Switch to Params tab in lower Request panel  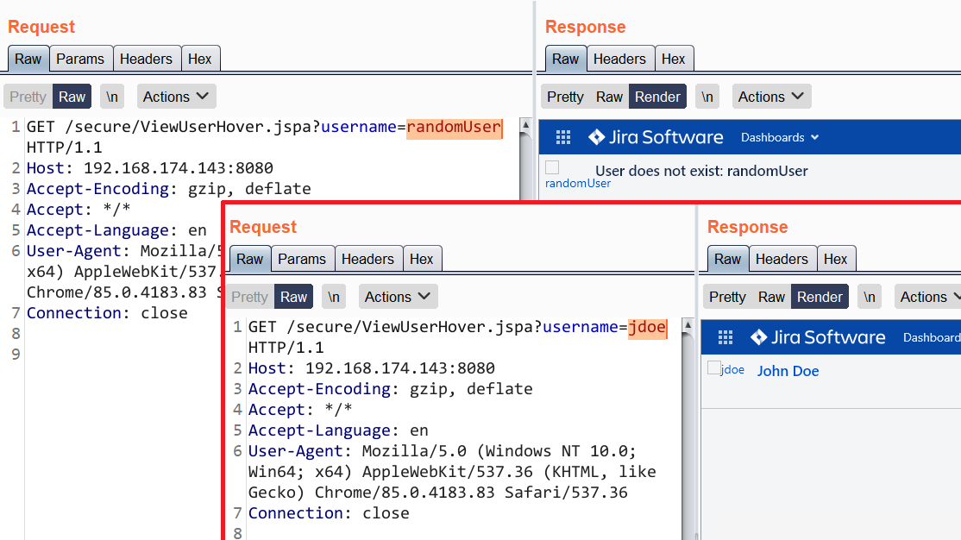[x=302, y=260]
